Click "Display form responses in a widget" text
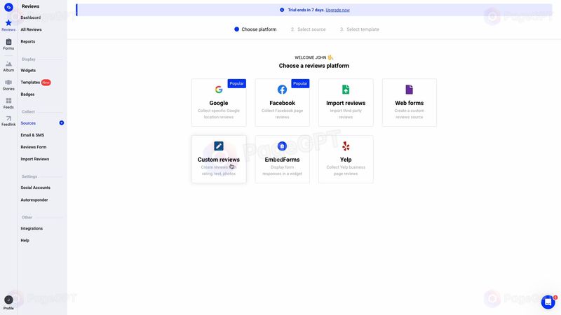561x315 pixels. [x=282, y=170]
